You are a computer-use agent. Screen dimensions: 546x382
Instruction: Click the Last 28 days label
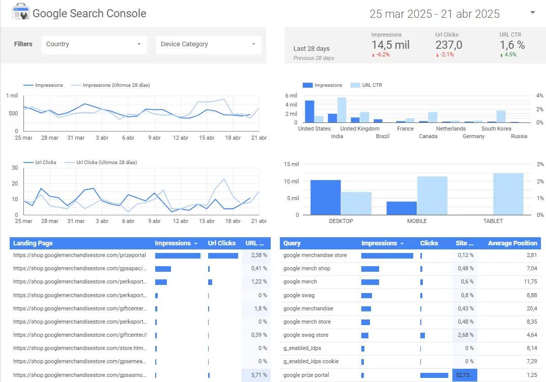click(311, 49)
